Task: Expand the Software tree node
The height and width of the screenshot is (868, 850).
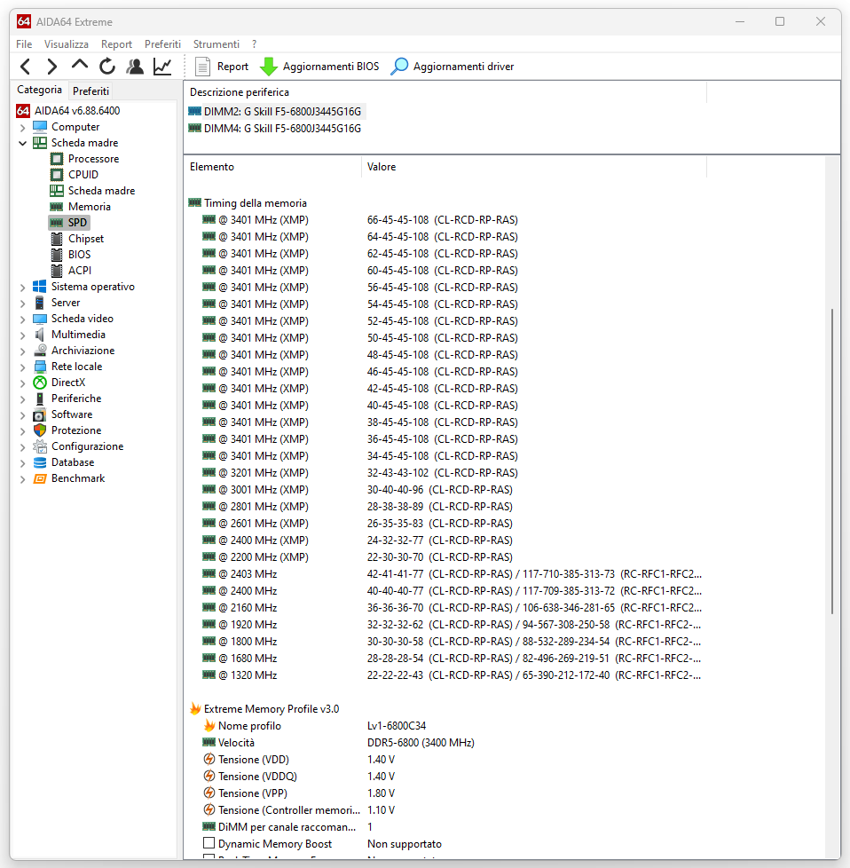Action: (x=23, y=415)
